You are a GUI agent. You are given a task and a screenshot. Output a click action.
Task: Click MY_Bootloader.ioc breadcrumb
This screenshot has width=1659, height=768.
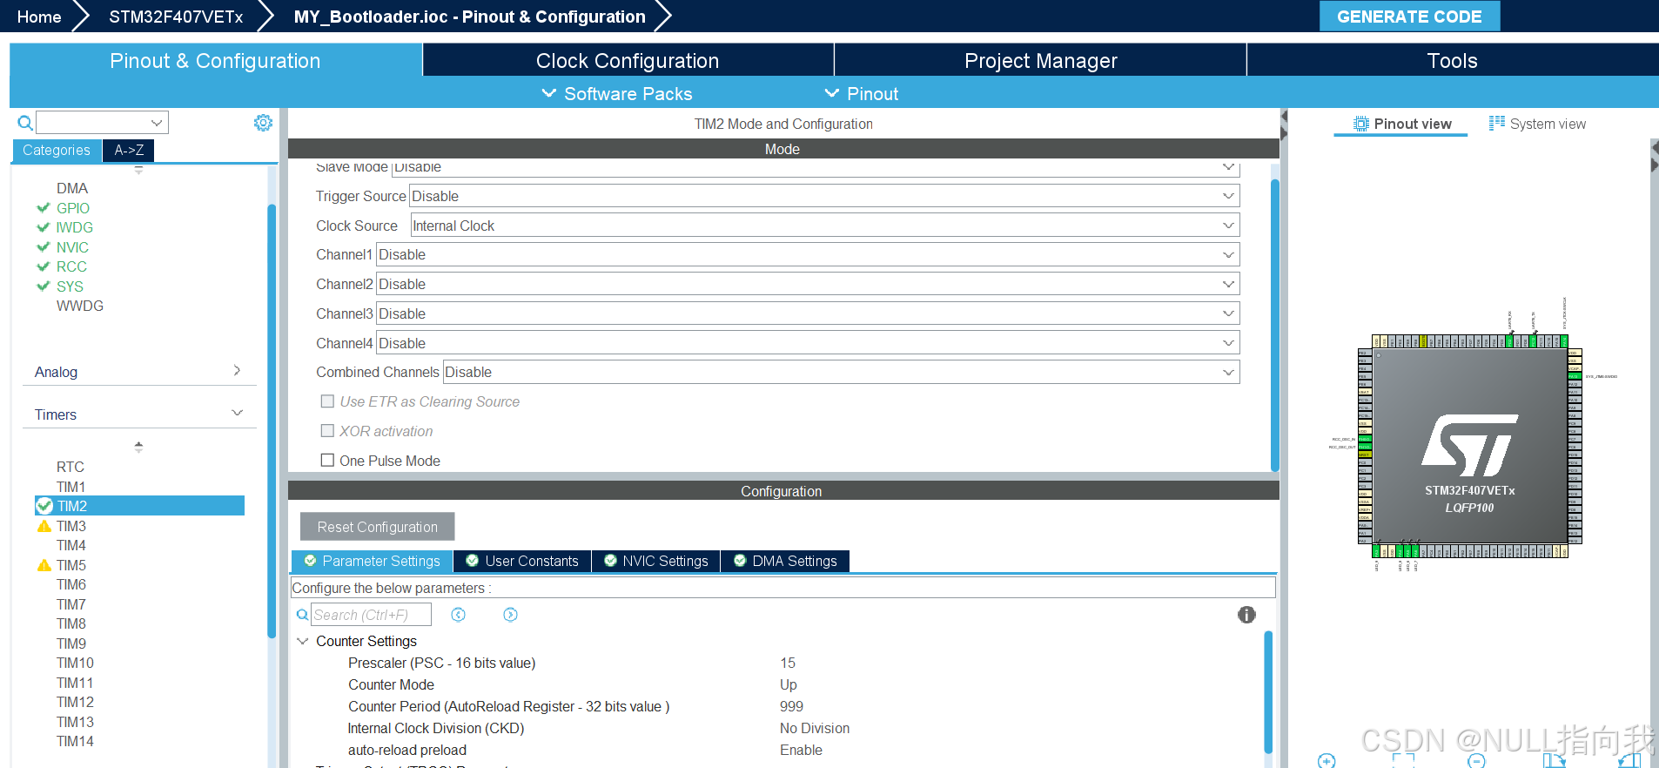(x=470, y=17)
